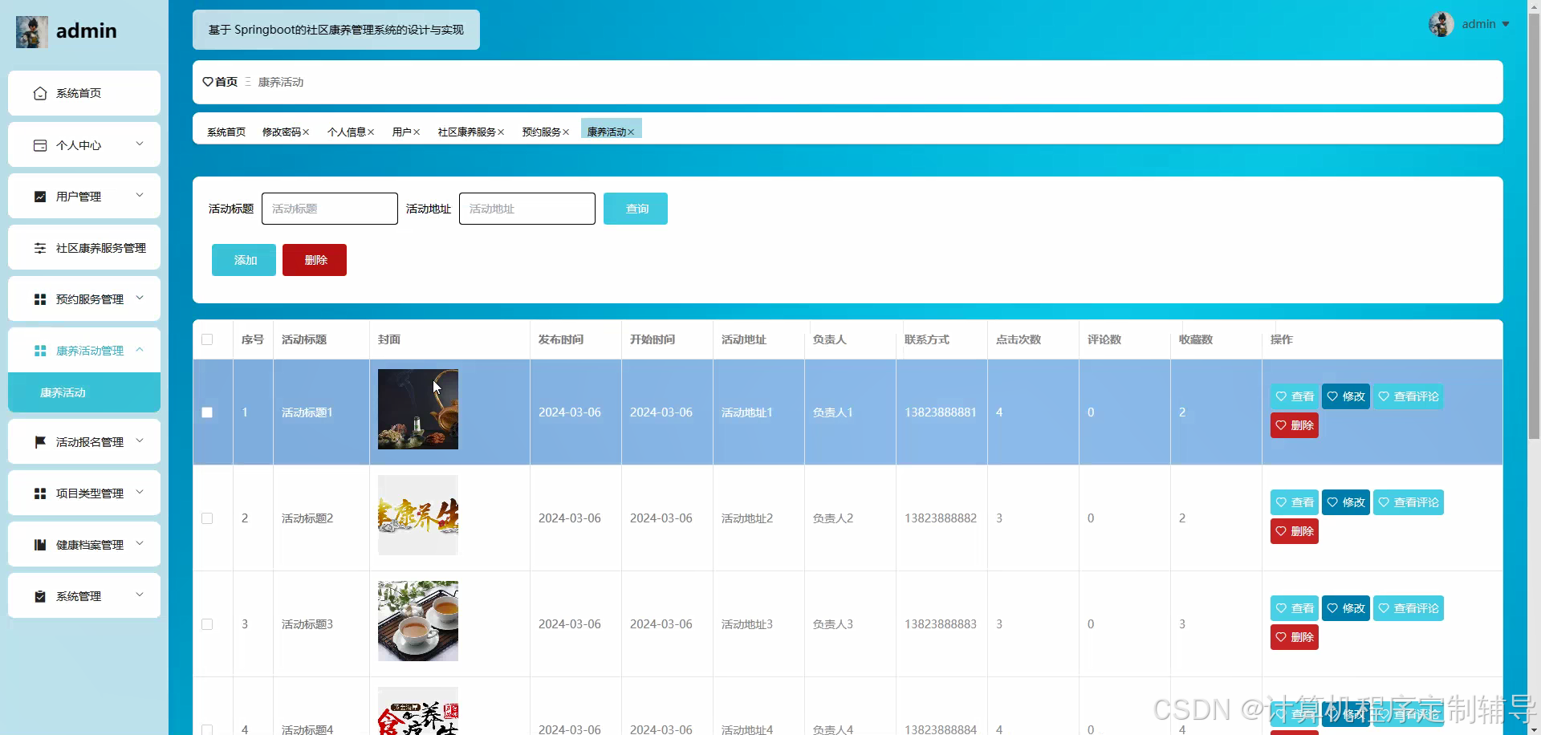Click 删除 button in the 活动标题3 row
The image size is (1541, 735).
pyautogui.click(x=1295, y=637)
